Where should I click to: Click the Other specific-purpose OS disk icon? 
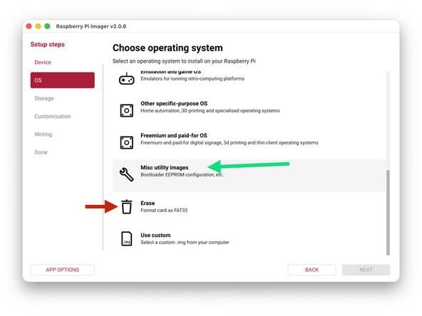[126, 110]
